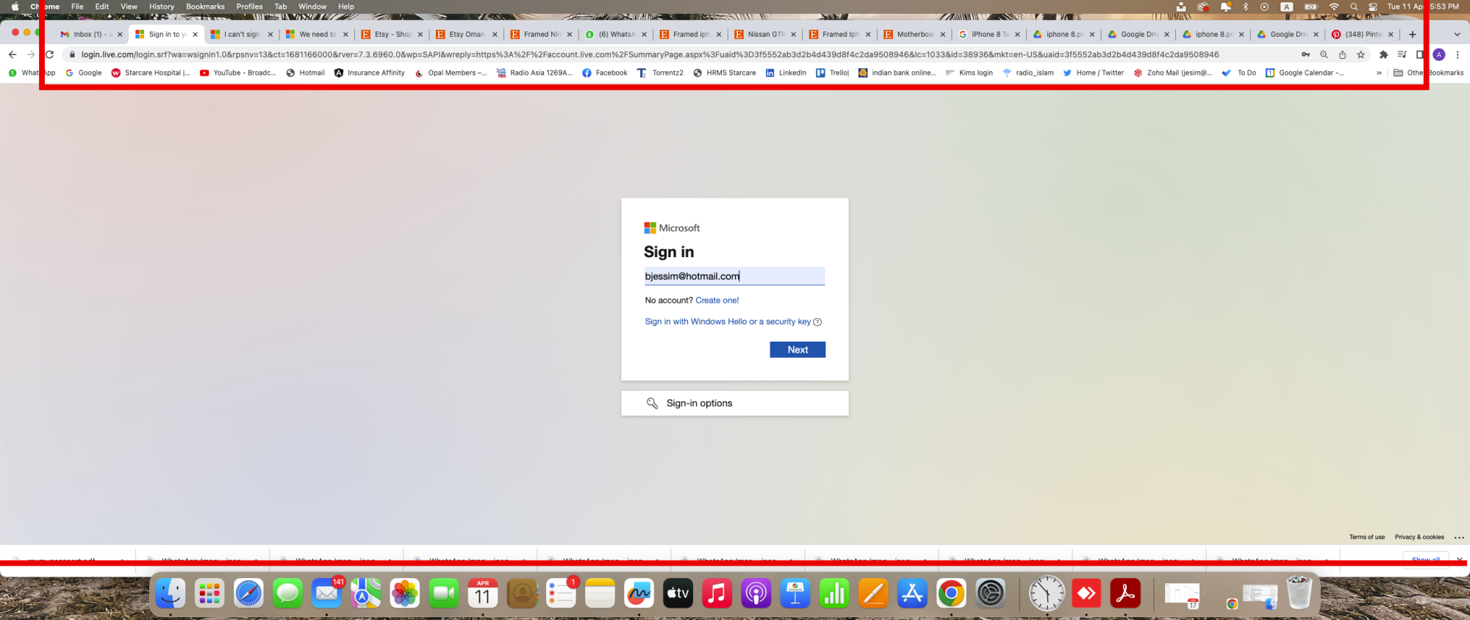Close the "We need to" tab
1470x620 pixels.
(x=345, y=35)
